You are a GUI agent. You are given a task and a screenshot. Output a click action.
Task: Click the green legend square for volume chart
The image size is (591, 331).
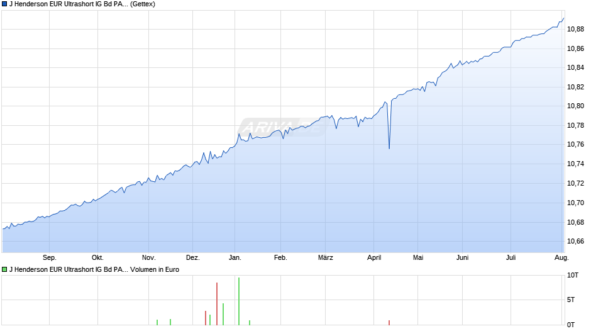tap(4, 269)
